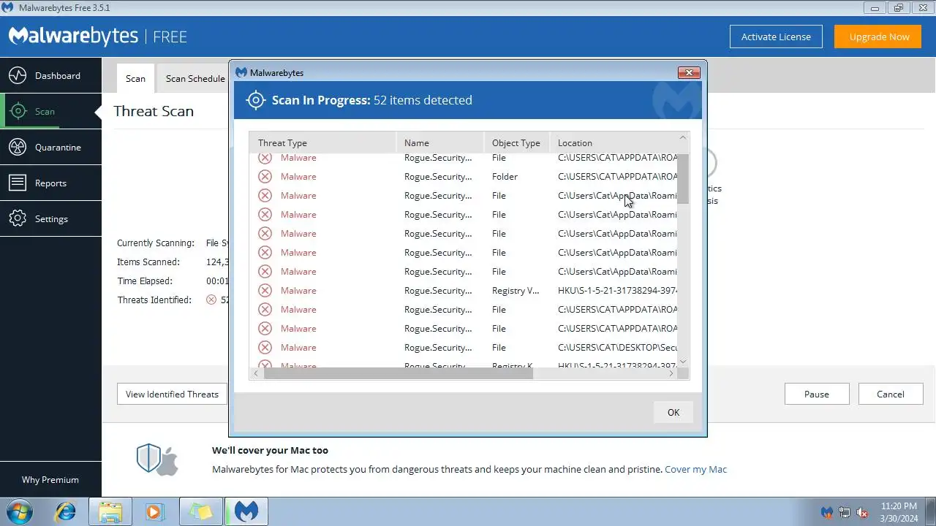Click the Malwarebytes logo in dialog title bar
This screenshot has height=526, width=936.
(241, 72)
